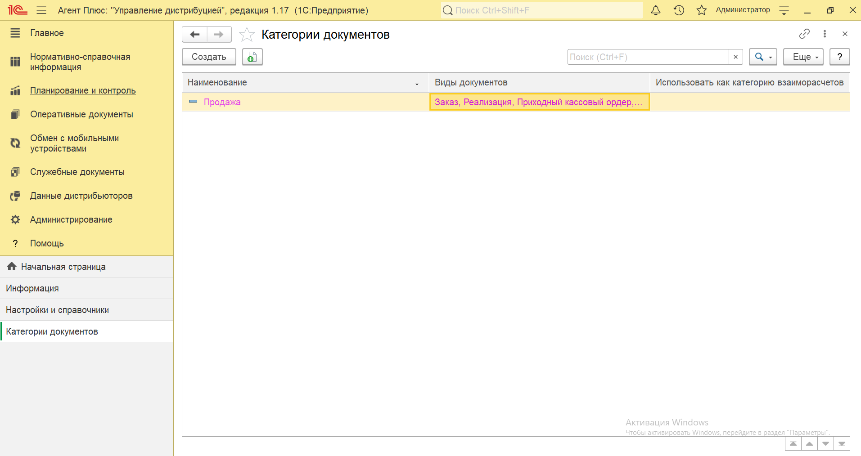
Task: Open the history clock icon
Action: point(679,10)
